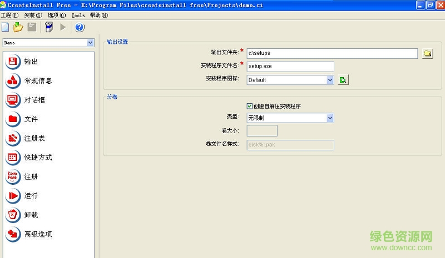The width and height of the screenshot is (445, 258).
Task: Open the 类型 无限制 dropdown
Action: pyautogui.click(x=330, y=118)
